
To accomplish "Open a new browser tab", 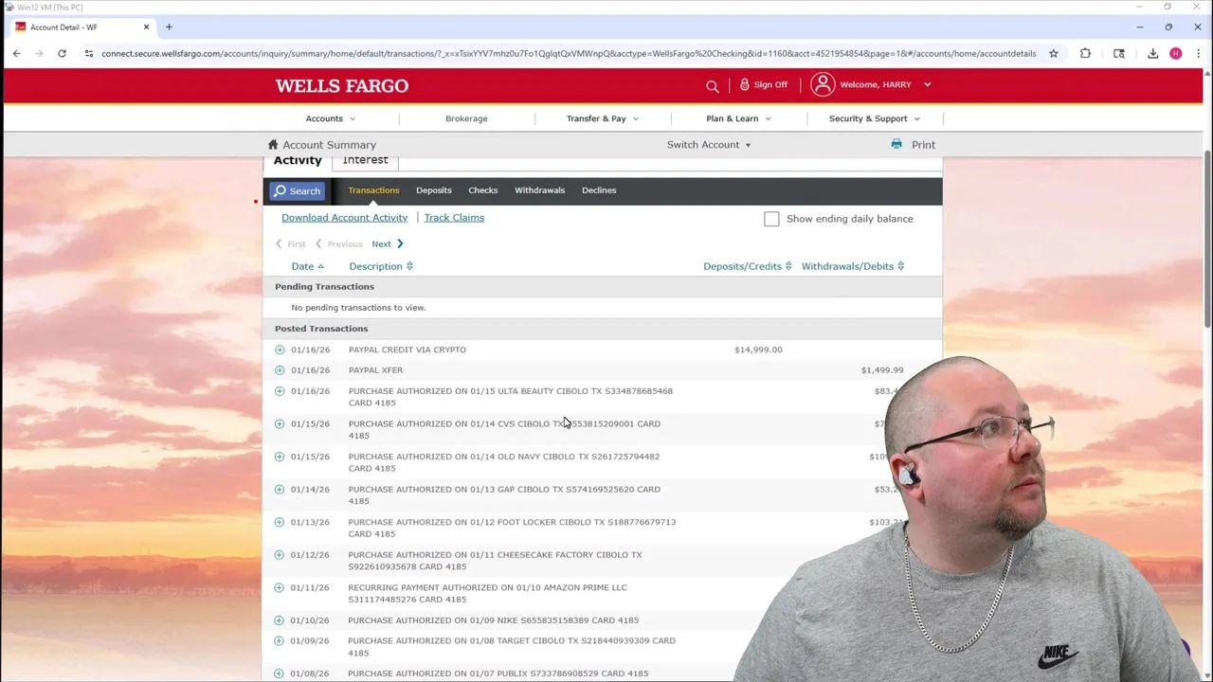I will point(169,27).
